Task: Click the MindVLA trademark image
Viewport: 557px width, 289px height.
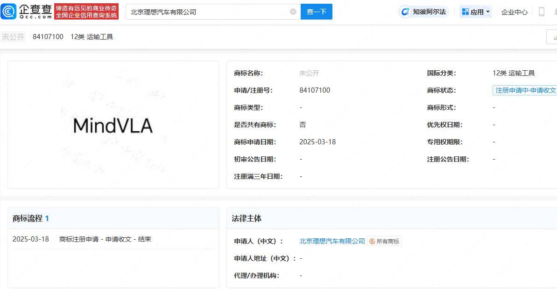Action: pyautogui.click(x=113, y=125)
